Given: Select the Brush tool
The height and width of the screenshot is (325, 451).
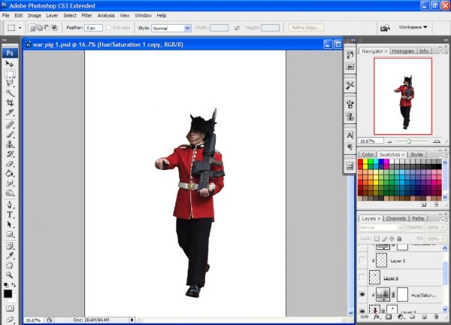Looking at the screenshot, I should pos(10,135).
